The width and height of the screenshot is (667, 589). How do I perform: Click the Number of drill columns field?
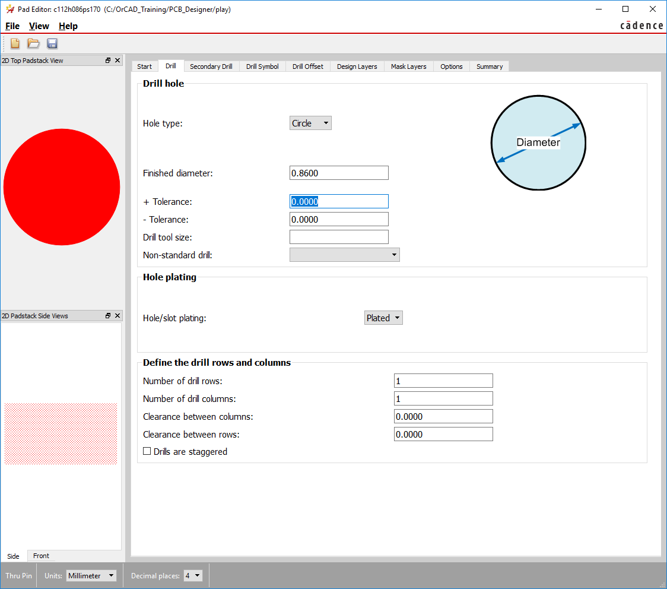443,398
